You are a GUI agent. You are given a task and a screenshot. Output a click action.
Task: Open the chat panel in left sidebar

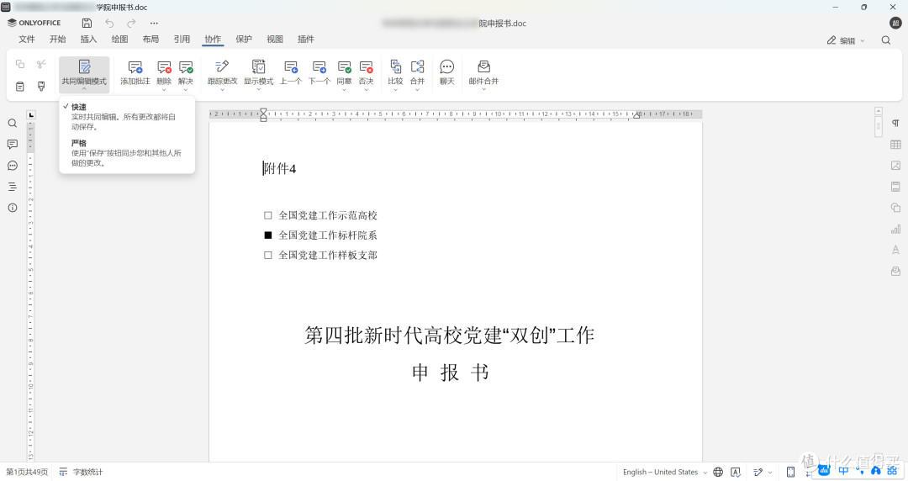pyautogui.click(x=12, y=166)
